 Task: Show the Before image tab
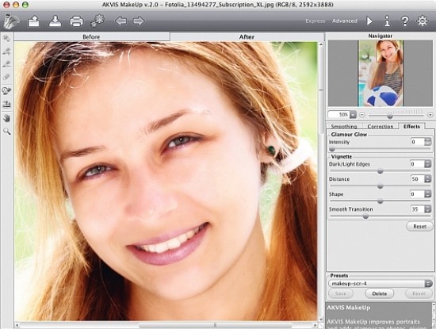91,36
